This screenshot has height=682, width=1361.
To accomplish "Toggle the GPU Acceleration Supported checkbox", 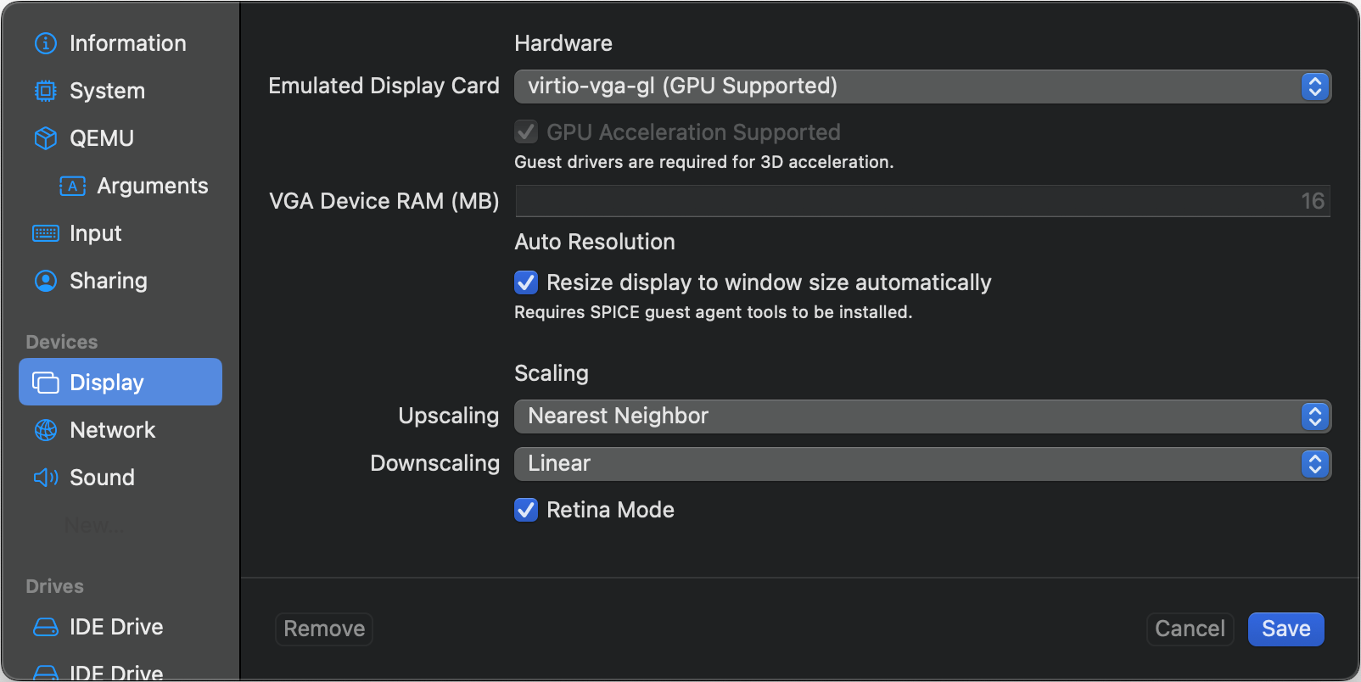I will tap(526, 132).
